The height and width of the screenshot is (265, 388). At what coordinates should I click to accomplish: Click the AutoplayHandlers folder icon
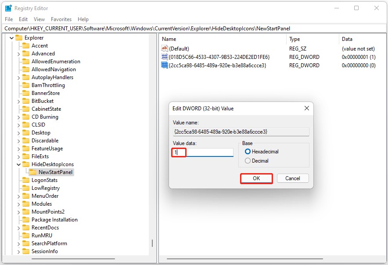26,77
